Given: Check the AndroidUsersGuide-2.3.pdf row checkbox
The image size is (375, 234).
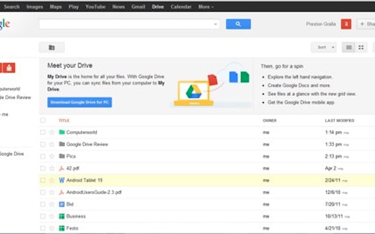Looking at the screenshot, I should (x=43, y=192).
